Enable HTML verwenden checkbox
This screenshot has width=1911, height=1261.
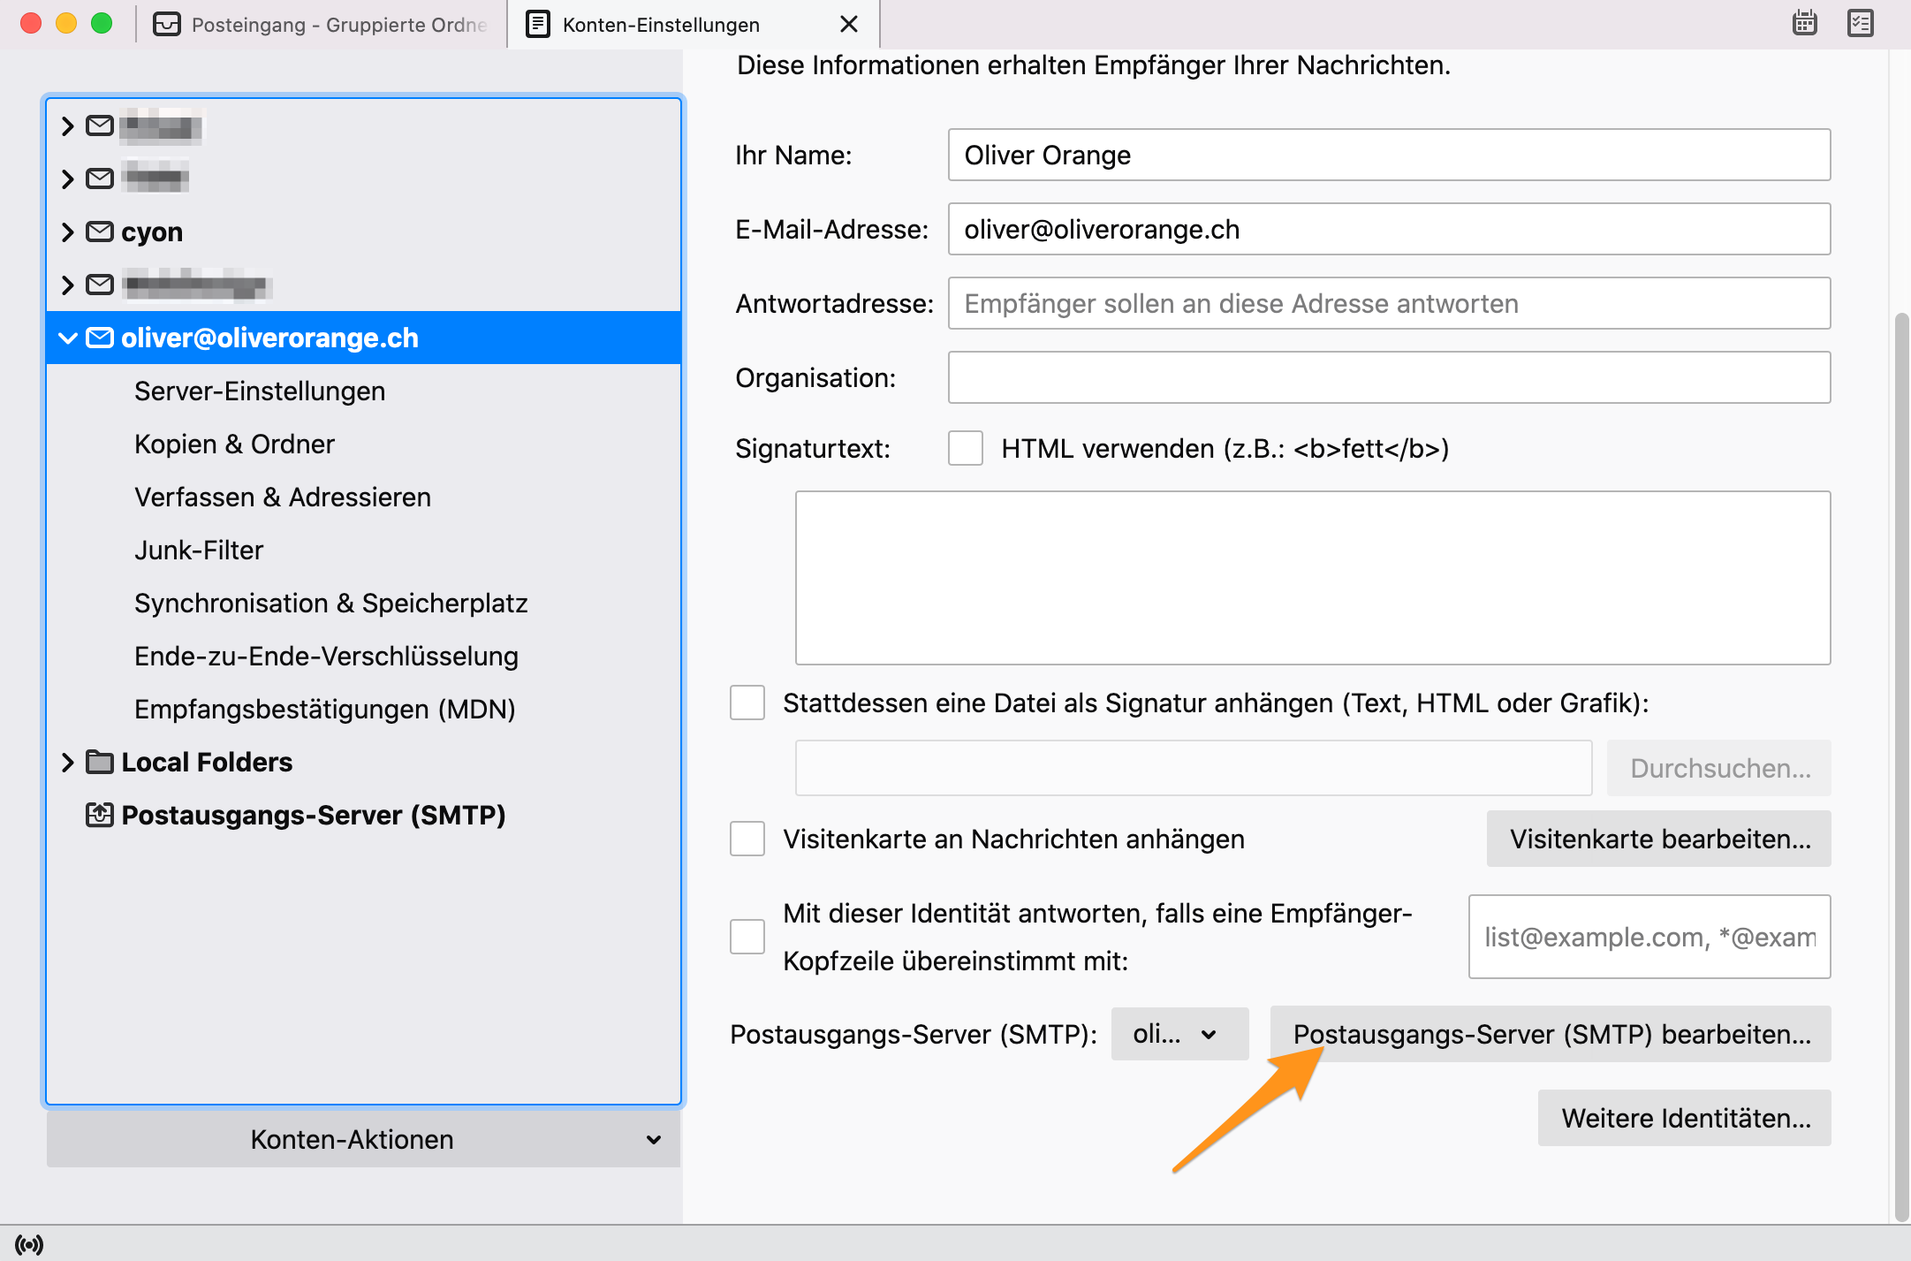click(x=965, y=448)
